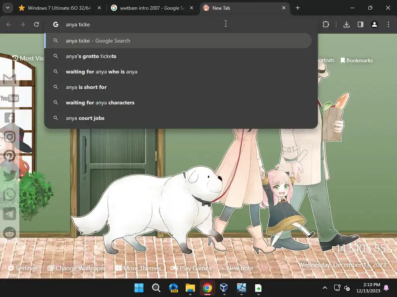
Task: Close the wwtbam intro 2007 tab
Action: click(x=192, y=8)
